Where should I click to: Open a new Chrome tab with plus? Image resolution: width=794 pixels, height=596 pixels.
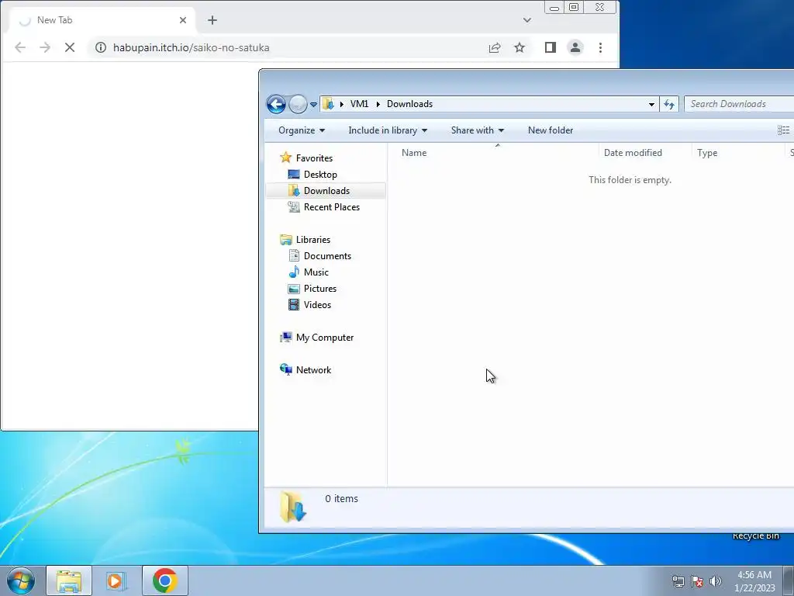pos(212,20)
